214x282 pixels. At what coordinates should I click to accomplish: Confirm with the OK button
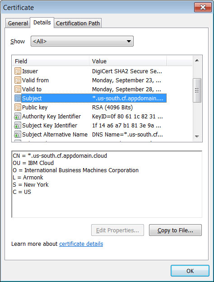(x=190, y=271)
